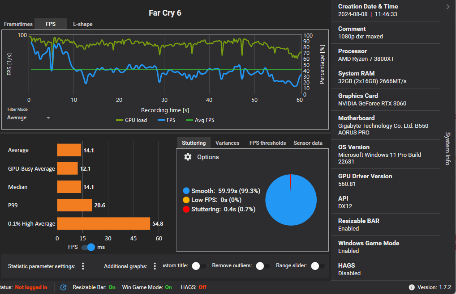Image resolution: width=456 pixels, height=294 pixels.
Task: Click the refresh icon in the status bar
Action: coord(64,287)
